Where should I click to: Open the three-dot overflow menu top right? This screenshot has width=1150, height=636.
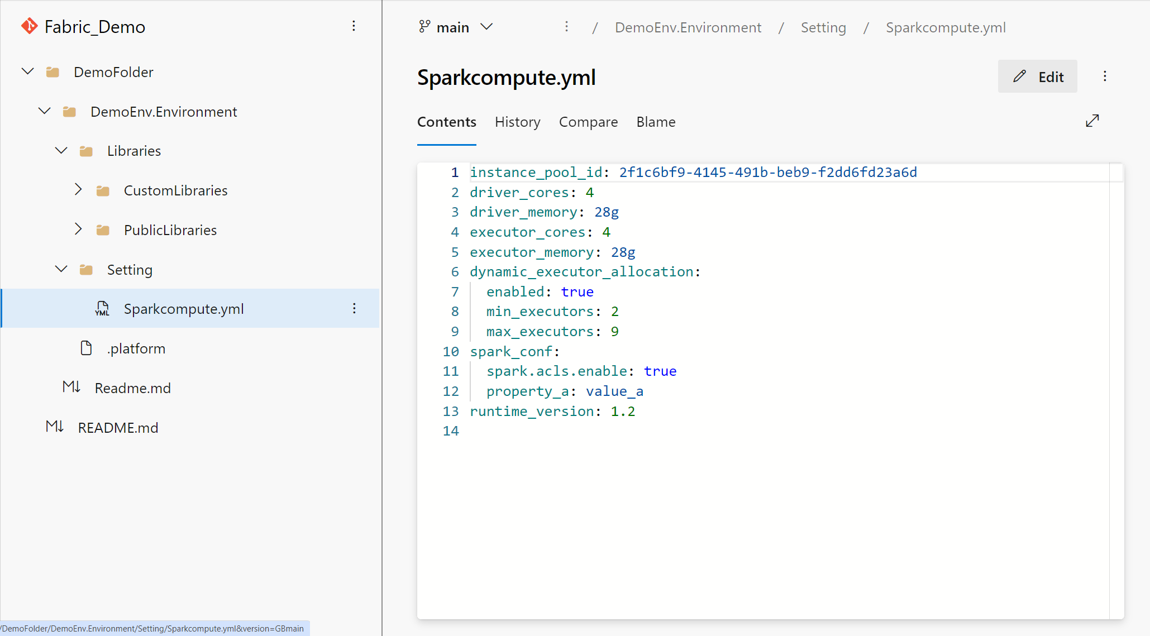[x=1105, y=76]
